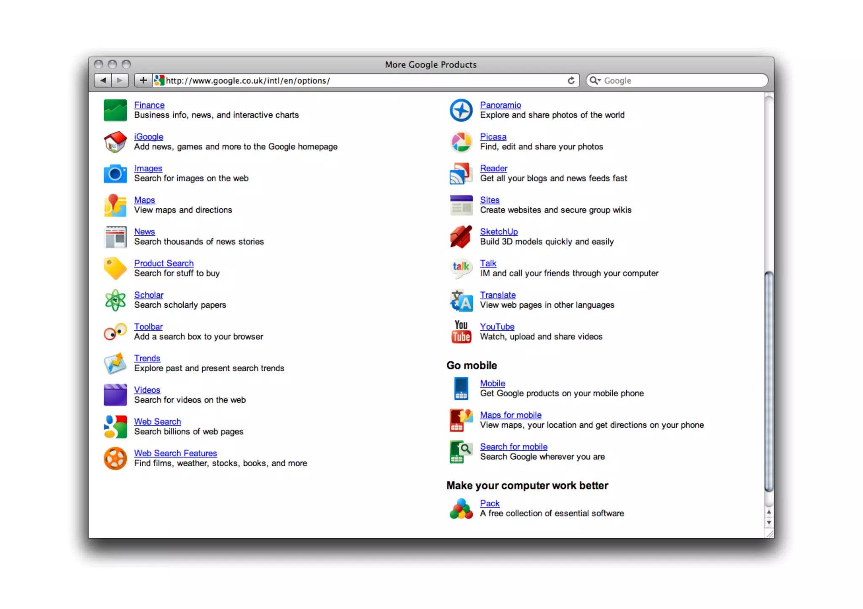The width and height of the screenshot is (863, 609).
Task: Click the iGoogle house icon
Action: 115,142
